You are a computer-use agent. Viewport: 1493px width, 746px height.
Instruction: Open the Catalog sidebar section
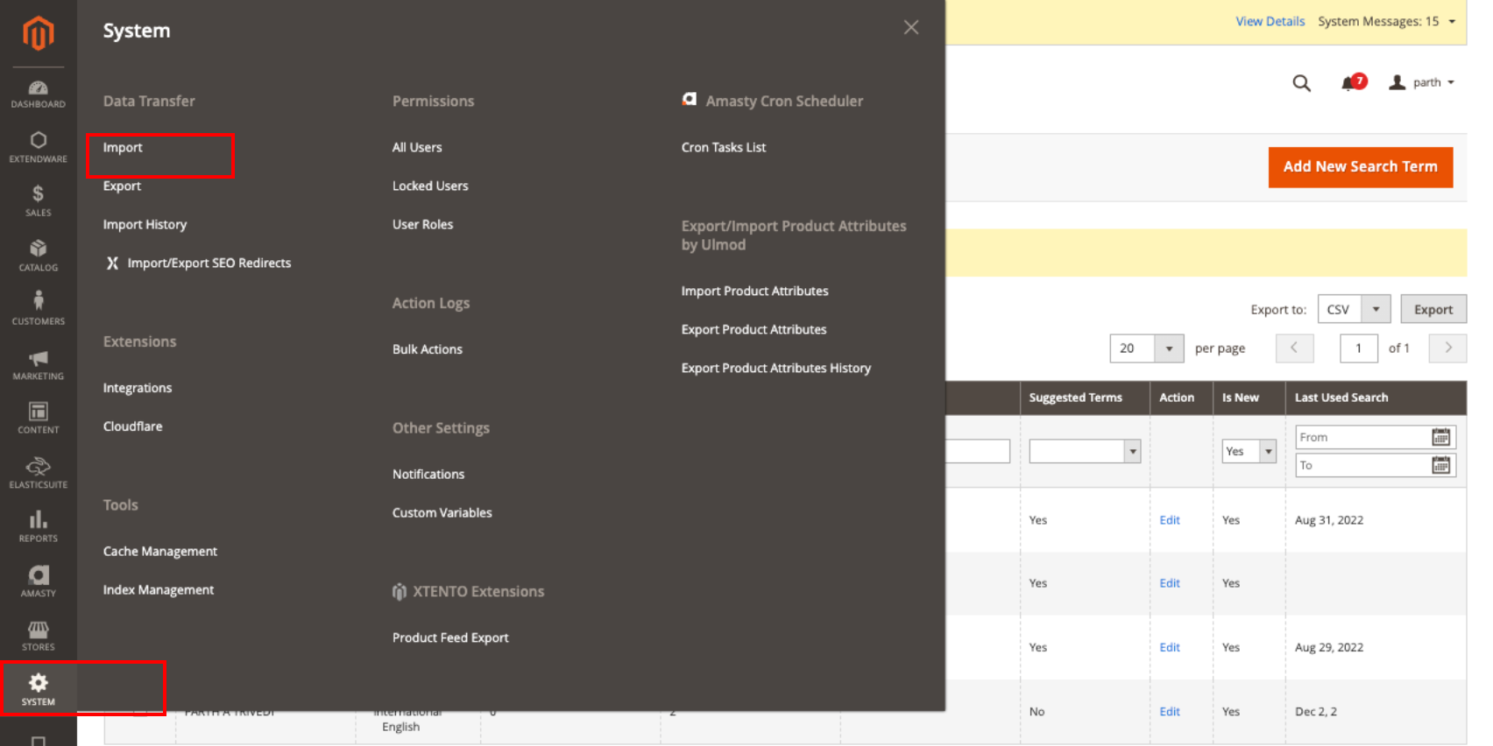[x=38, y=256]
